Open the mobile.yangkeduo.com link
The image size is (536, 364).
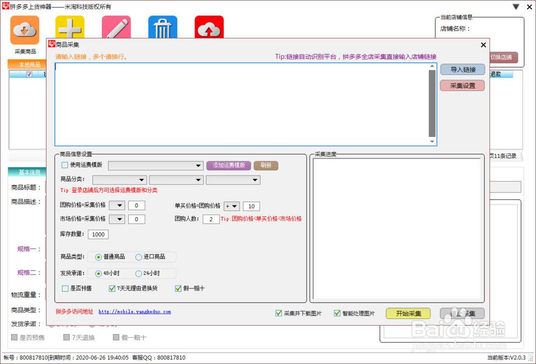point(135,312)
